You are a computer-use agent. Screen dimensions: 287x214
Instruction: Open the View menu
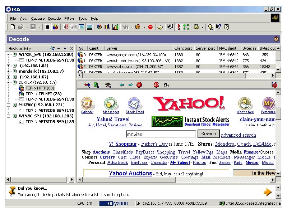[x=23, y=18]
